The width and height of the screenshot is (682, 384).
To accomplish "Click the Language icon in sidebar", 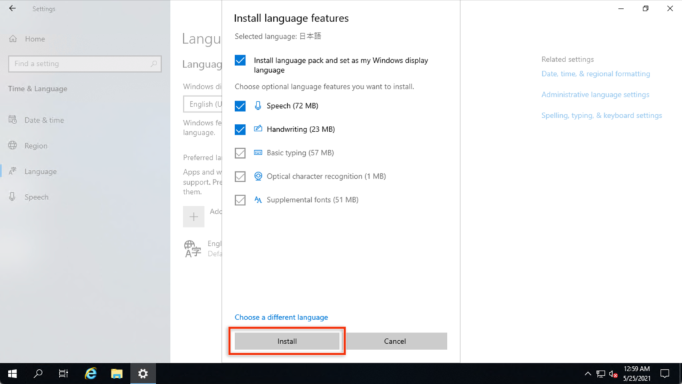I will (13, 171).
